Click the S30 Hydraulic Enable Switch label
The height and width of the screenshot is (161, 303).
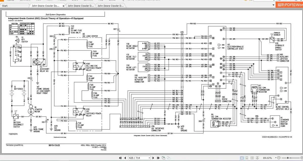tap(280, 47)
